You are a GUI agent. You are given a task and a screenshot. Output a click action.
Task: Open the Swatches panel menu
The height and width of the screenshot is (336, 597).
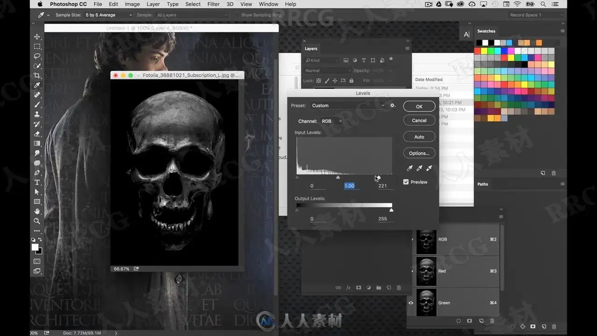click(x=562, y=31)
